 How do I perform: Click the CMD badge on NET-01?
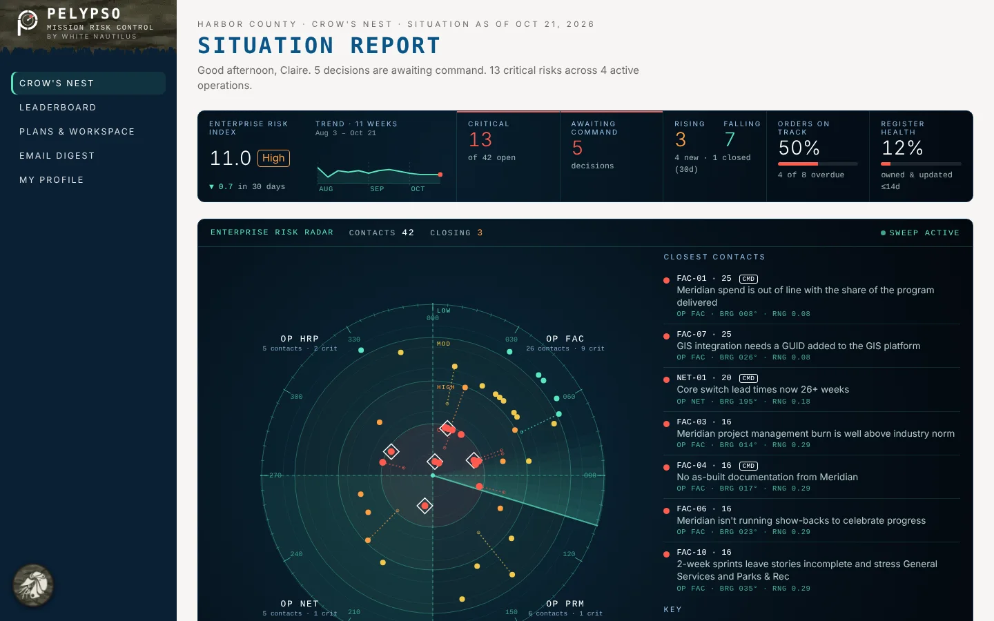point(748,378)
